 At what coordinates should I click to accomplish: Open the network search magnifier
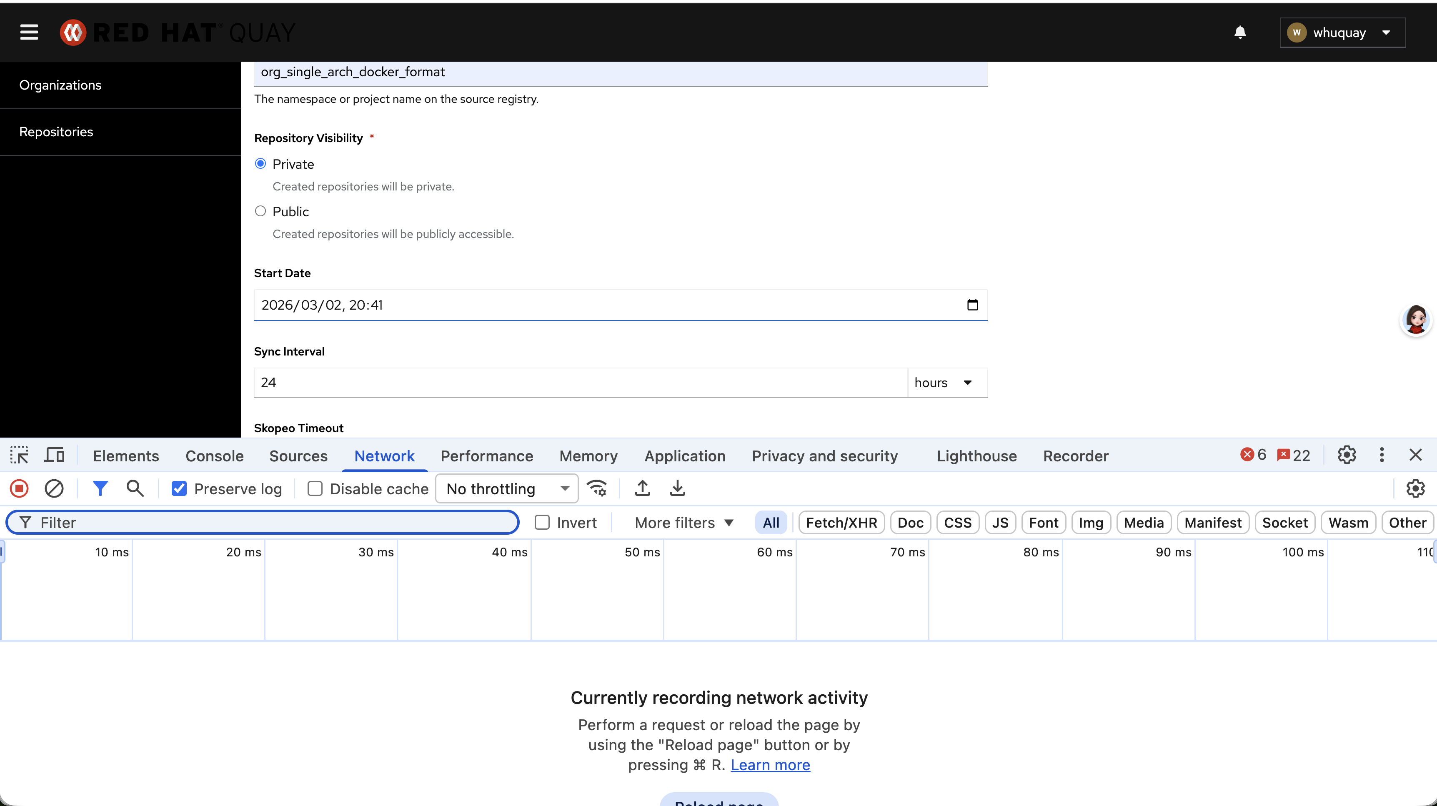click(x=135, y=488)
